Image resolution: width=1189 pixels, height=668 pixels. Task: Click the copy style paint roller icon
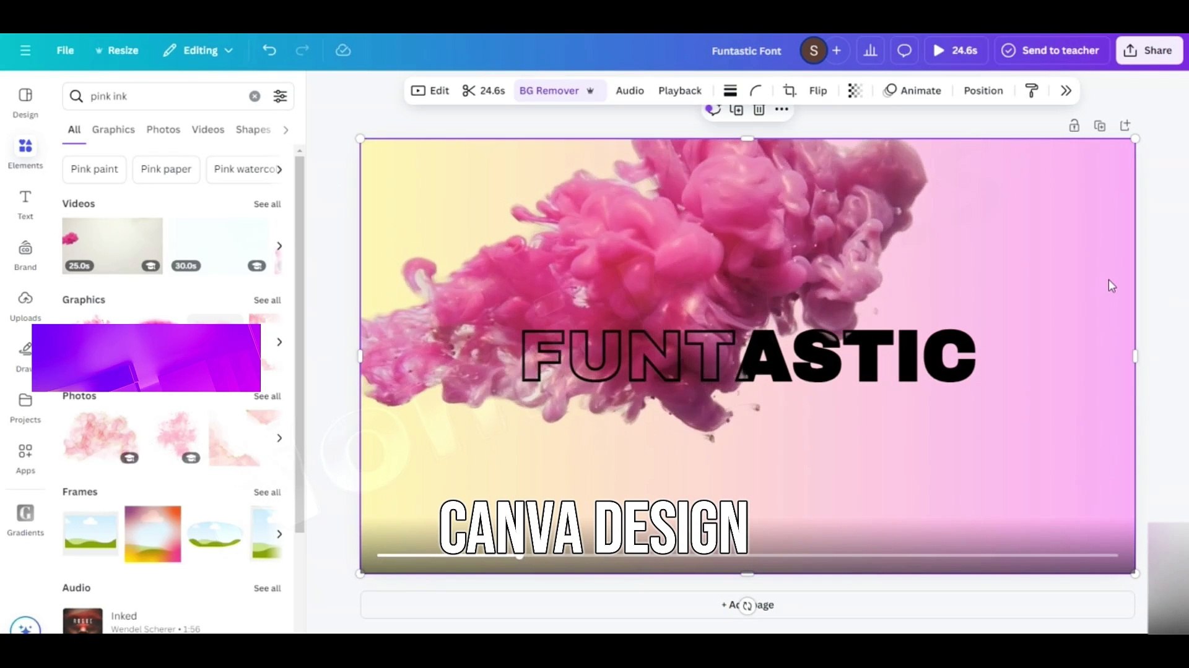1032,90
